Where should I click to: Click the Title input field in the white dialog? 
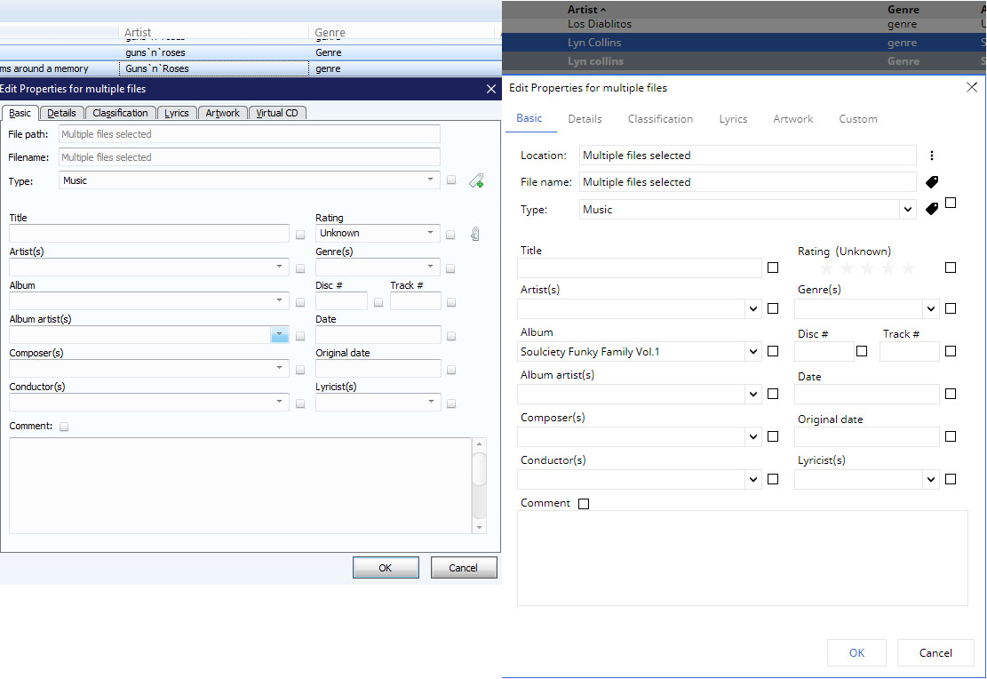(640, 268)
